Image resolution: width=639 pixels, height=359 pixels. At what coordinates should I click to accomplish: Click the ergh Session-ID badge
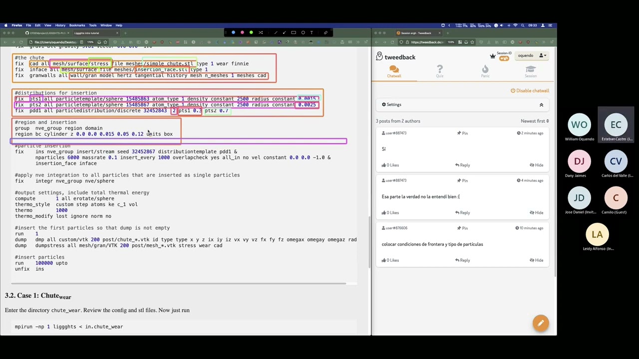[504, 58]
